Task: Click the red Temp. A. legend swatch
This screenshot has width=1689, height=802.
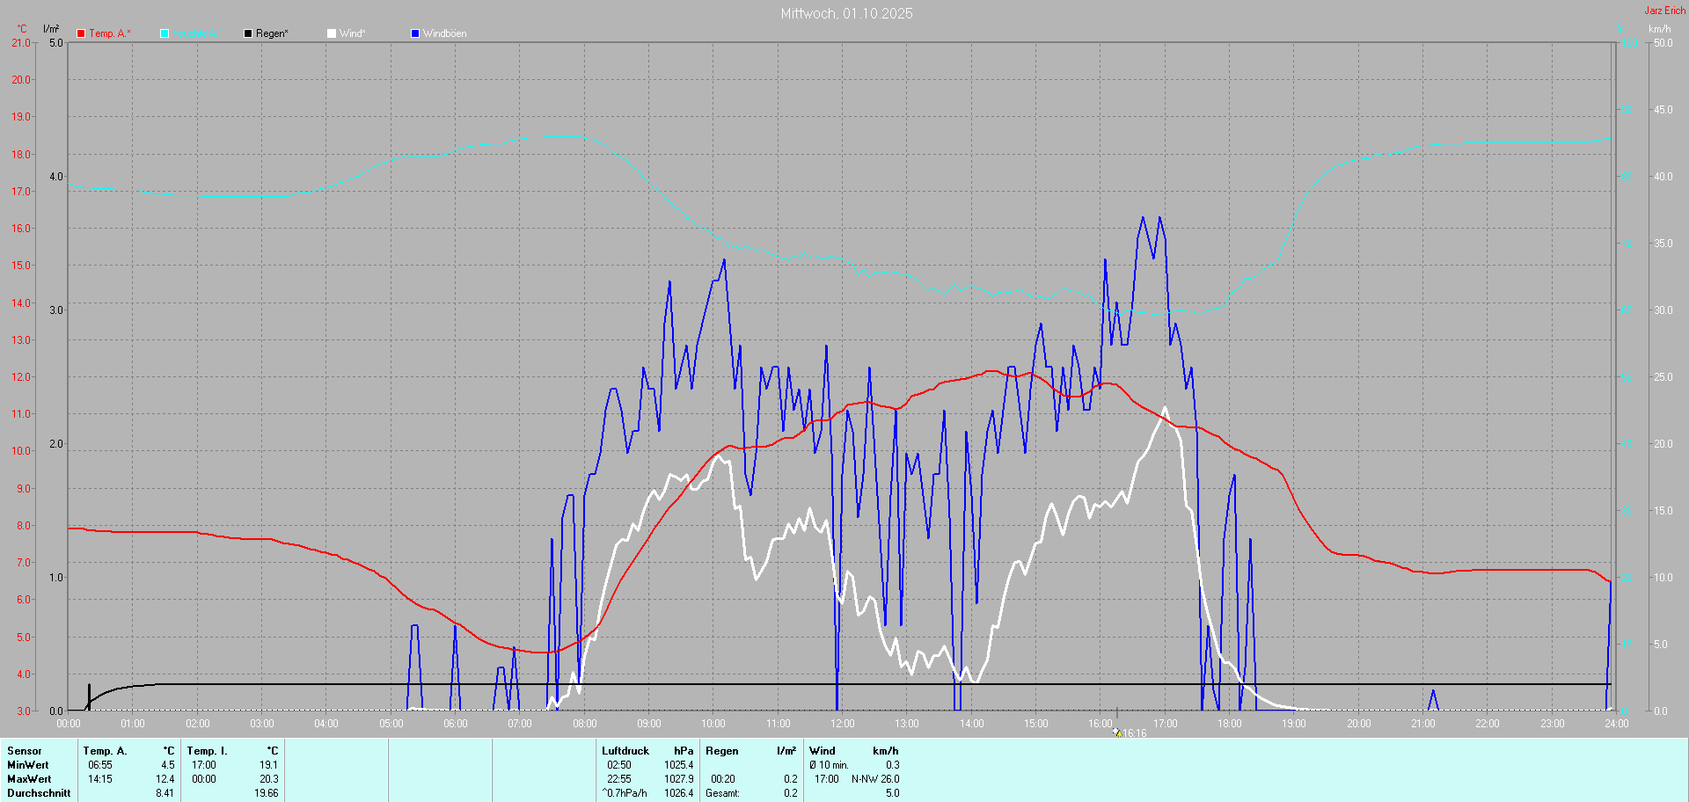Action: coord(81,33)
